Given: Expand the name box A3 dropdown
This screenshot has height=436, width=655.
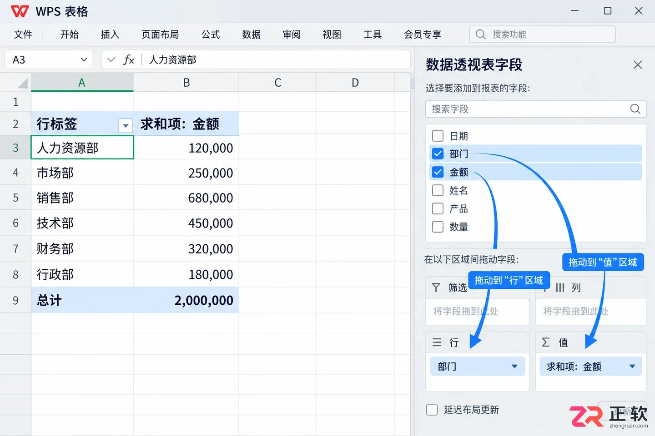Looking at the screenshot, I should click(84, 59).
